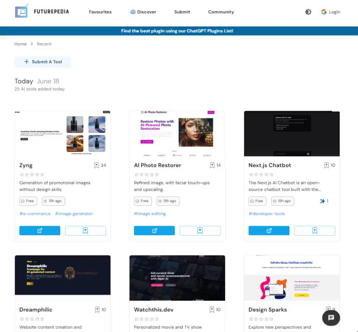Open the chat widget button
The image size is (358, 332).
[x=331, y=317]
